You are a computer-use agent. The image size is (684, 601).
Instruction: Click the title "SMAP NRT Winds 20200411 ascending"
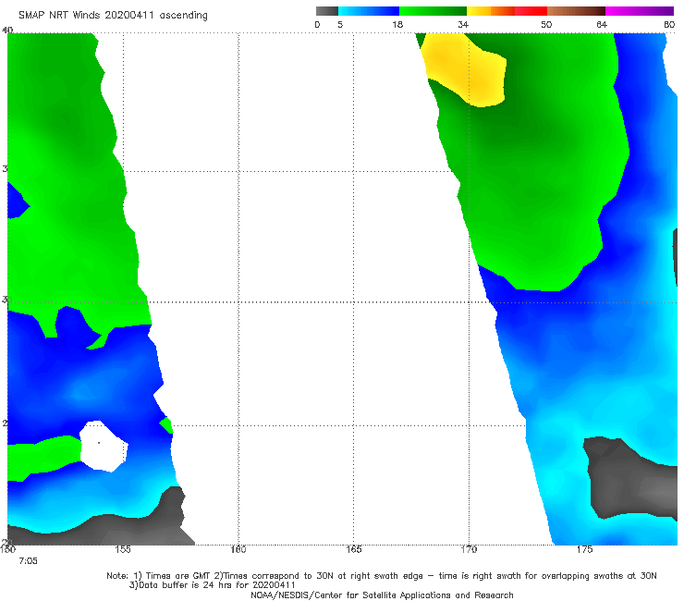click(x=113, y=15)
